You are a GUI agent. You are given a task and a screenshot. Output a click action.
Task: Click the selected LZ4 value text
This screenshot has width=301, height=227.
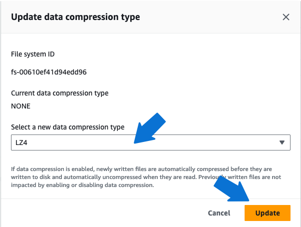(20, 142)
